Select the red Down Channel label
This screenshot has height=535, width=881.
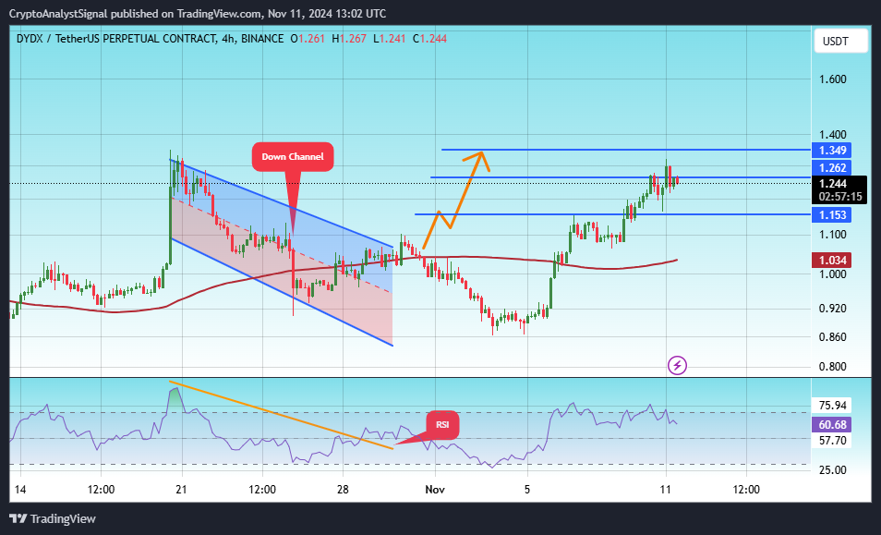point(293,157)
